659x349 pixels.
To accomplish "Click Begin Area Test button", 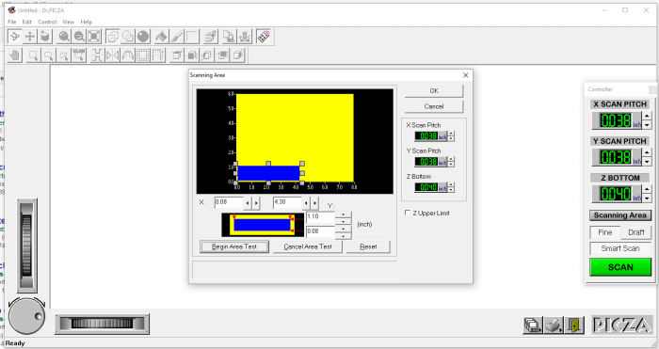I will [234, 246].
